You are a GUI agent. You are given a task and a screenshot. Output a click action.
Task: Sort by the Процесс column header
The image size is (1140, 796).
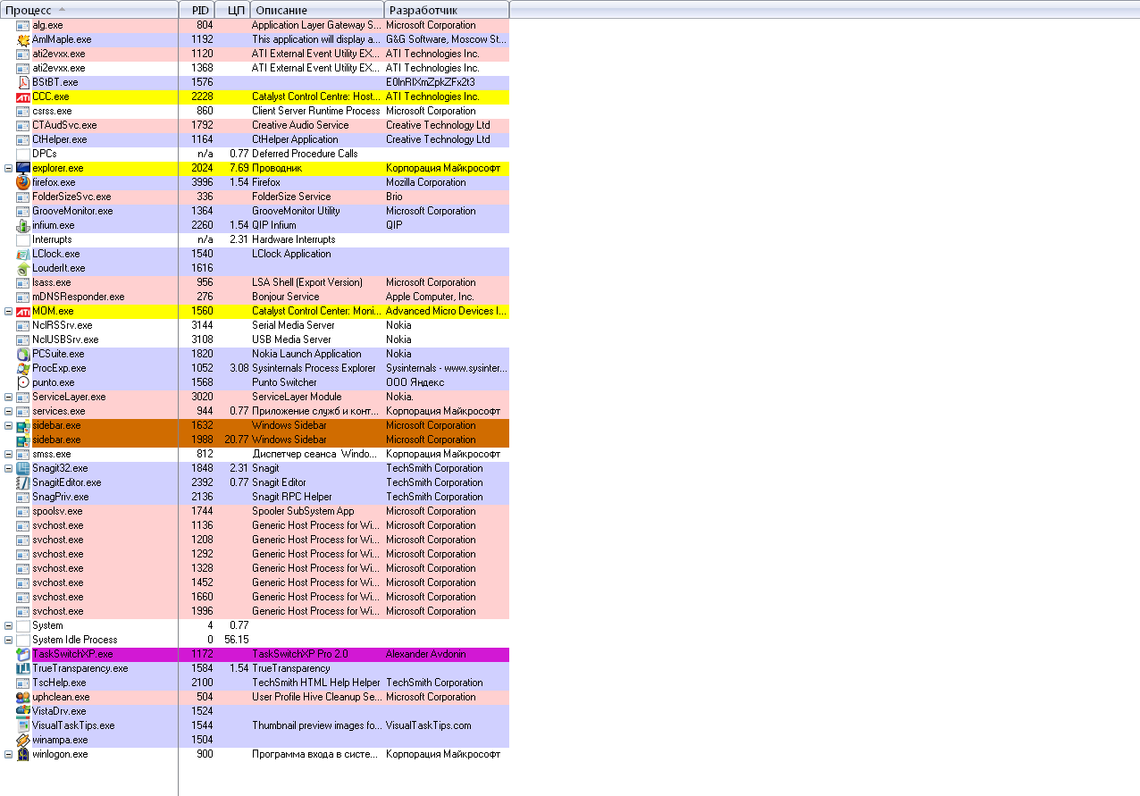pos(89,10)
